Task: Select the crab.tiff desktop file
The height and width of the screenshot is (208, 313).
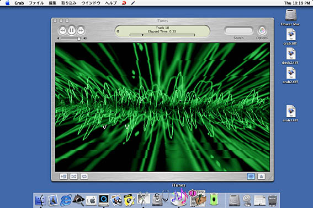Action: [290, 37]
